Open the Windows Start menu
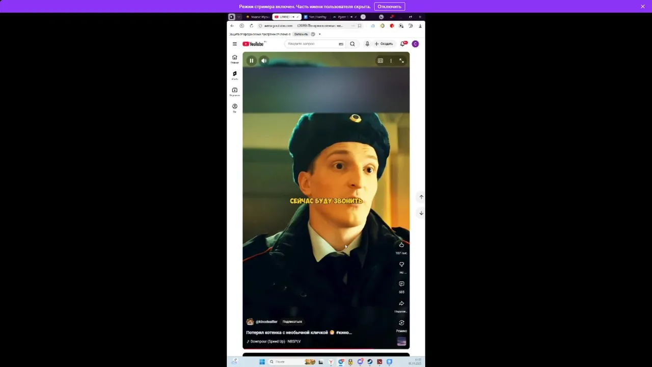The width and height of the screenshot is (652, 367). 262,362
